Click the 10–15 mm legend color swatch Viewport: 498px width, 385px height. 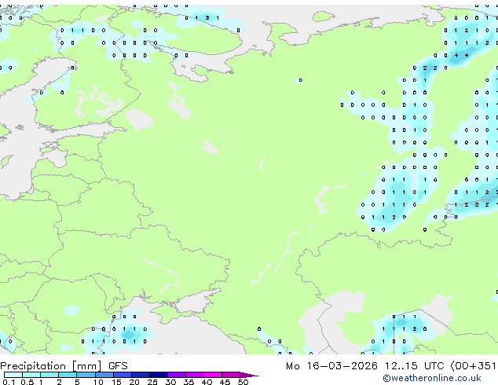tap(104, 375)
